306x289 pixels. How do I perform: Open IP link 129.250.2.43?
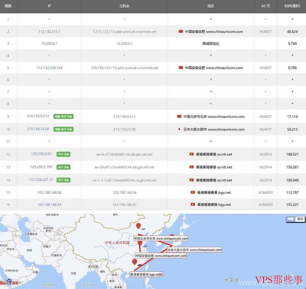41,154
